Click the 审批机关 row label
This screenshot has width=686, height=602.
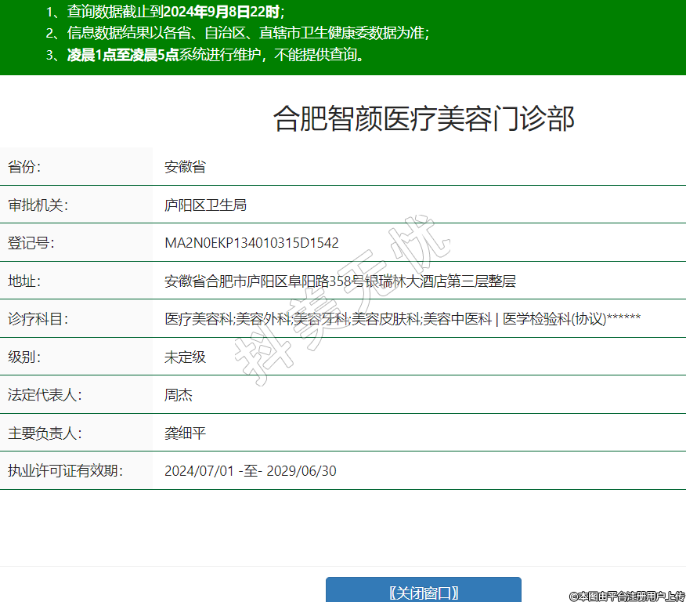(x=38, y=205)
